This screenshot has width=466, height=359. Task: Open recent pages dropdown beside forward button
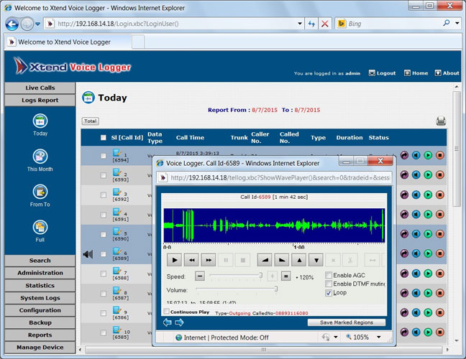[x=37, y=24]
